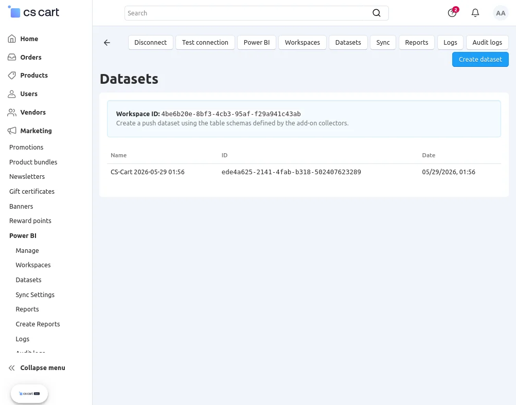Go to Newsletters in the sidebar
Screen dimensions: 516x405
click(27, 176)
